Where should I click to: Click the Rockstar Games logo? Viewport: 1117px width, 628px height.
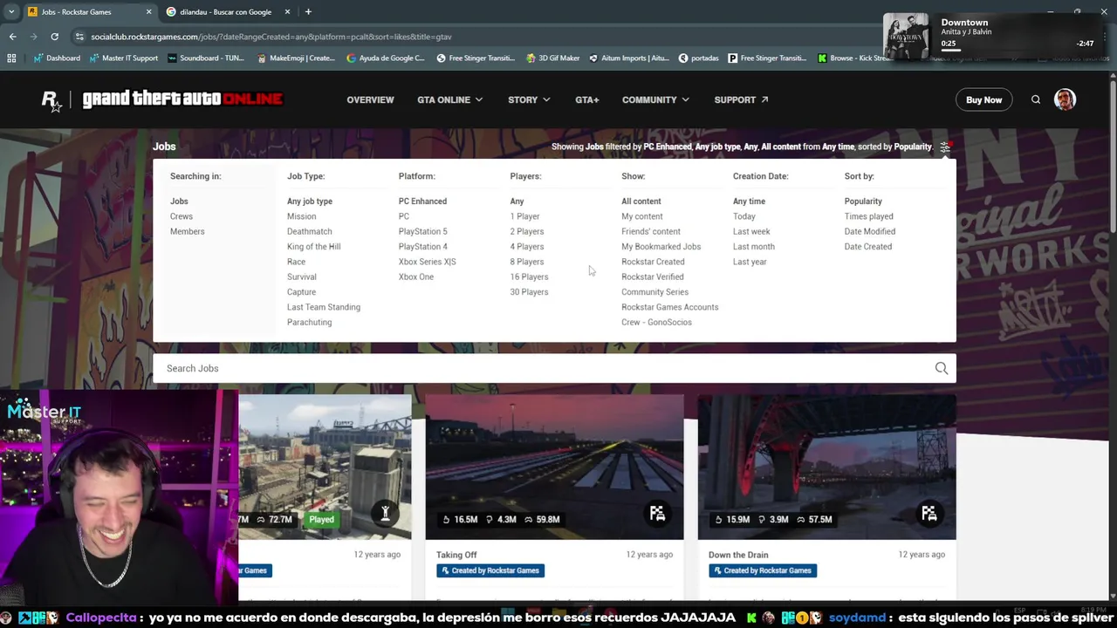pyautogui.click(x=52, y=100)
